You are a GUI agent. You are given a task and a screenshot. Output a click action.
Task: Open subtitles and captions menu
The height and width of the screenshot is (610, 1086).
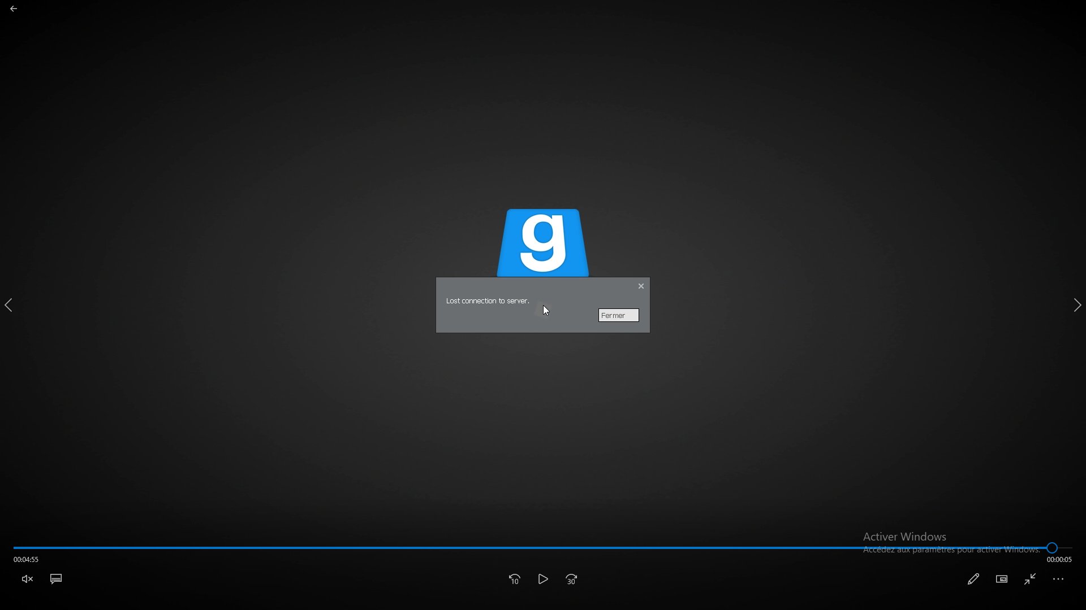pos(56,579)
